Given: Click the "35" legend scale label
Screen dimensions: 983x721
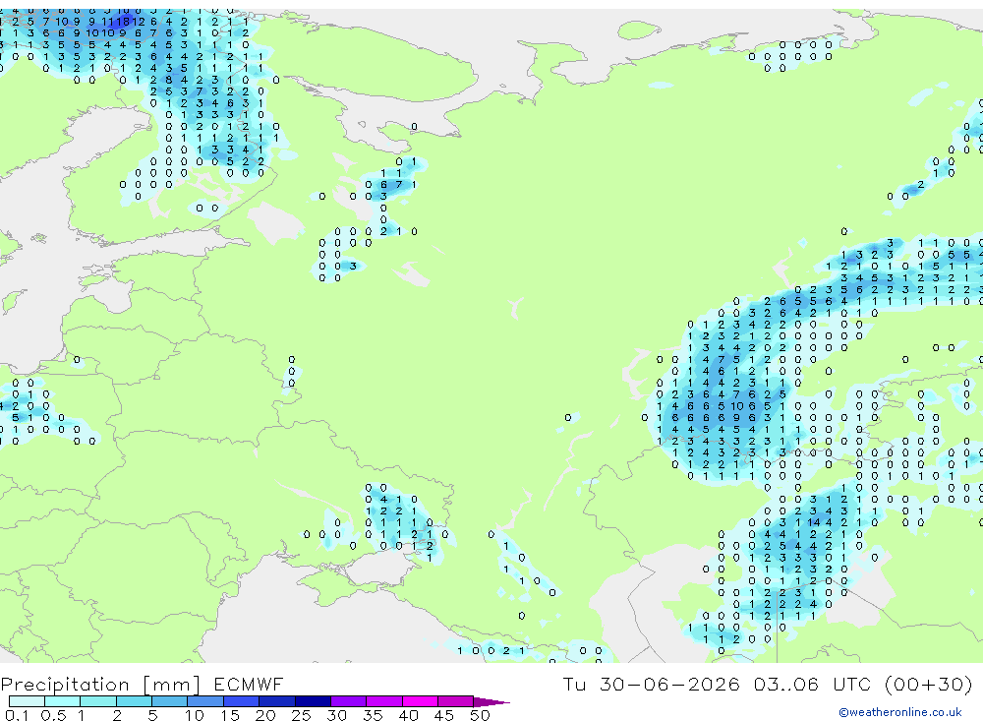Looking at the screenshot, I should pyautogui.click(x=373, y=715).
